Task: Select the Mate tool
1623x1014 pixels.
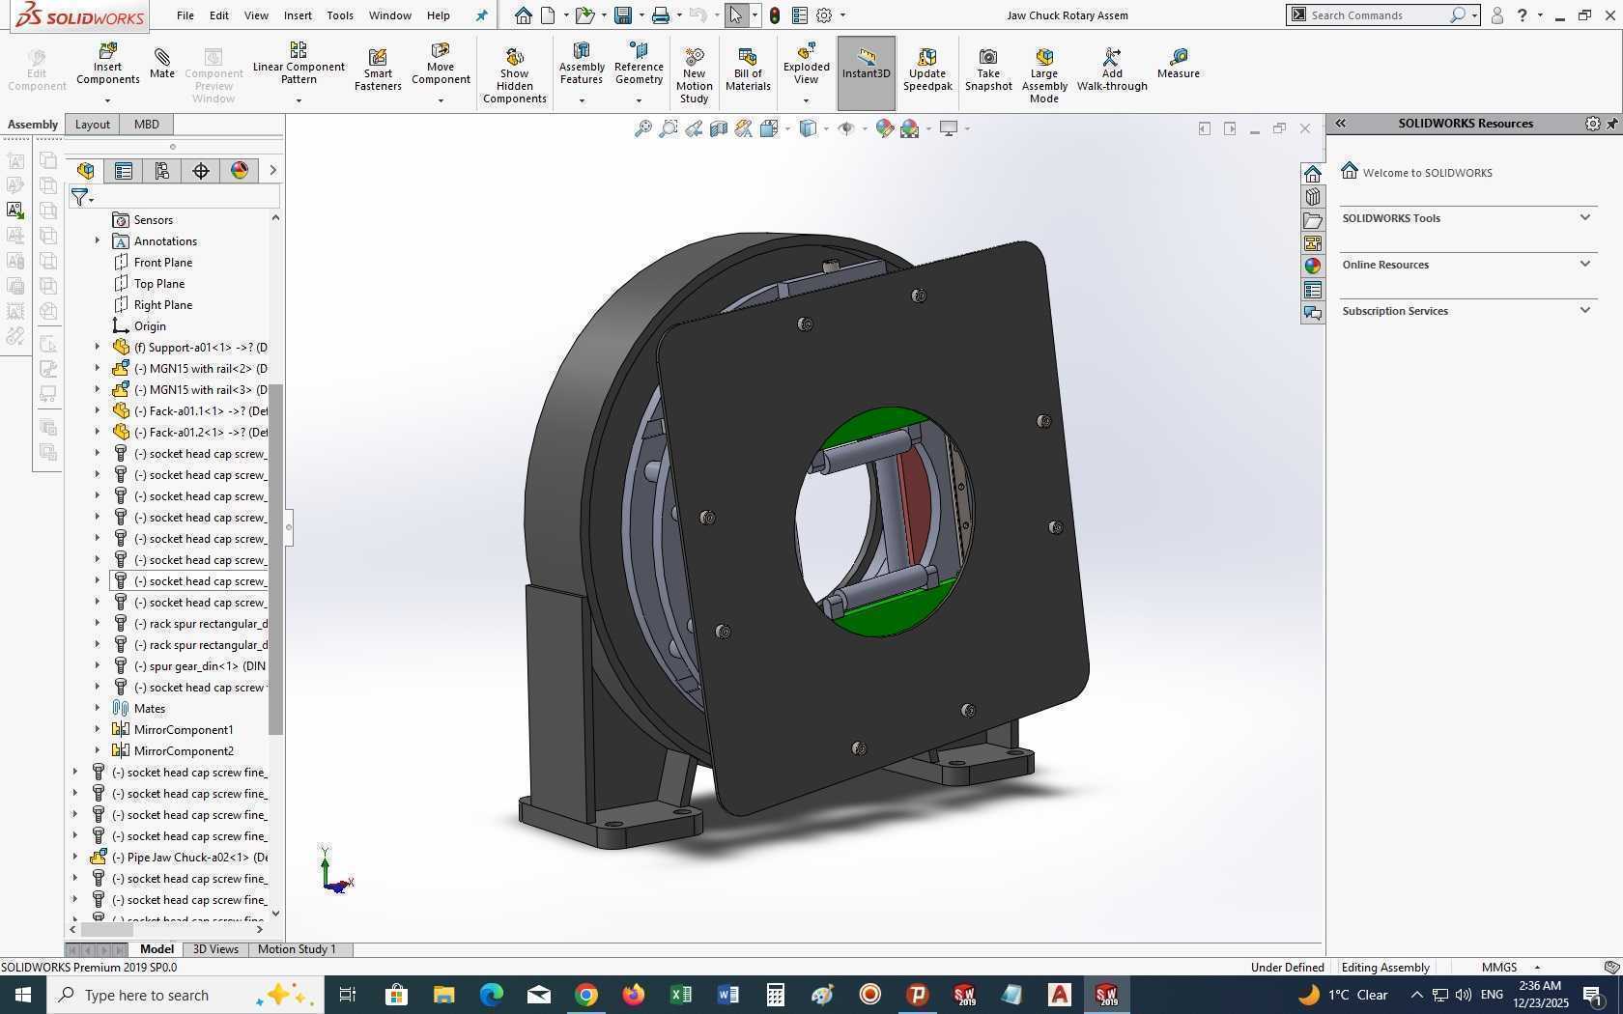Action: [162, 63]
